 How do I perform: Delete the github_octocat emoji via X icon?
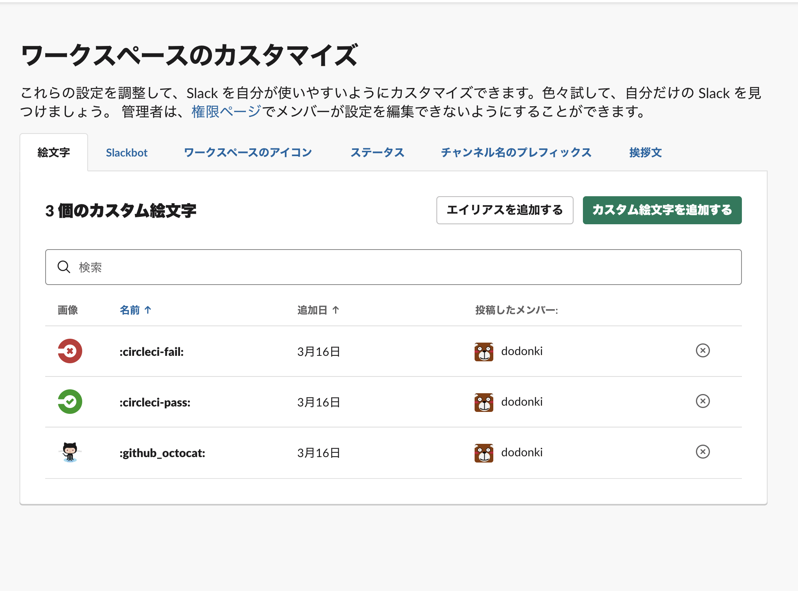(x=703, y=452)
